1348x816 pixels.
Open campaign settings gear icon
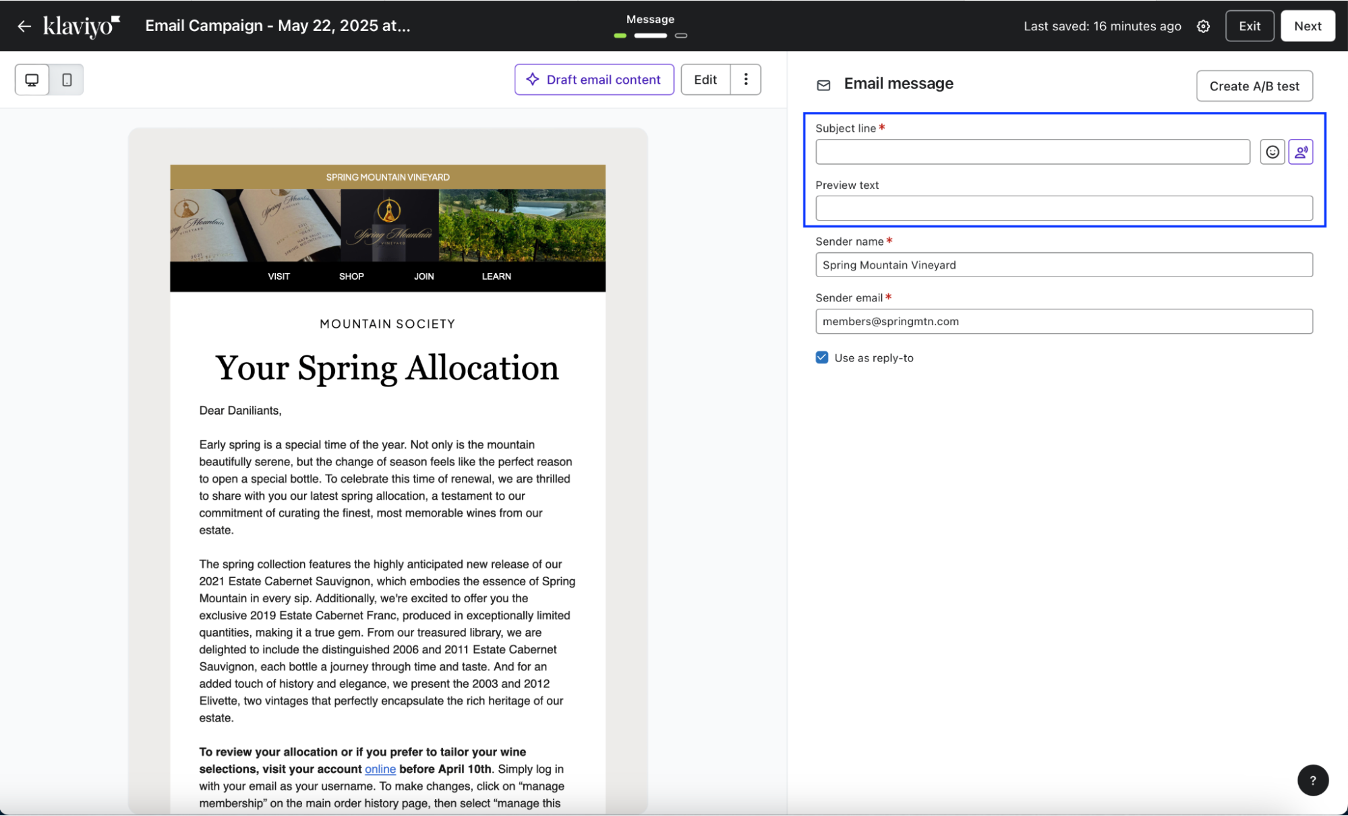point(1203,26)
